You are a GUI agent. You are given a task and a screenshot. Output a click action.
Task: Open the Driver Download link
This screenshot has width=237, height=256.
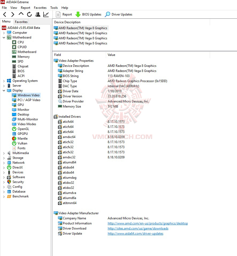138,228
